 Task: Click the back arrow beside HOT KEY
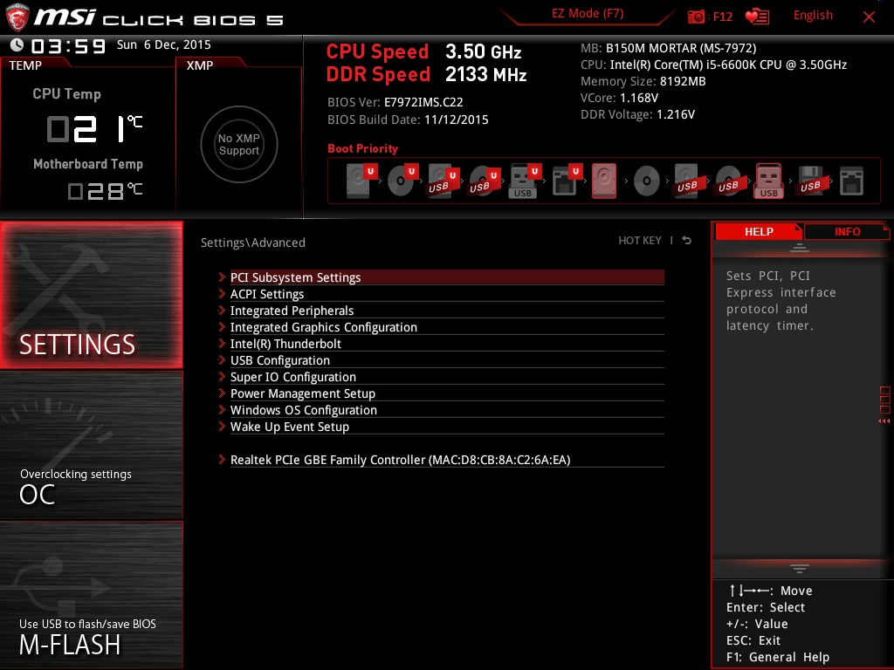coord(687,241)
